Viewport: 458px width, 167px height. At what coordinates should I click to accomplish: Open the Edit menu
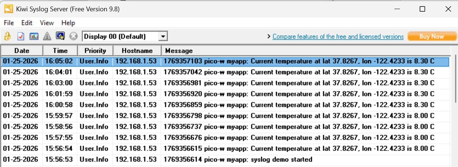tap(27, 23)
